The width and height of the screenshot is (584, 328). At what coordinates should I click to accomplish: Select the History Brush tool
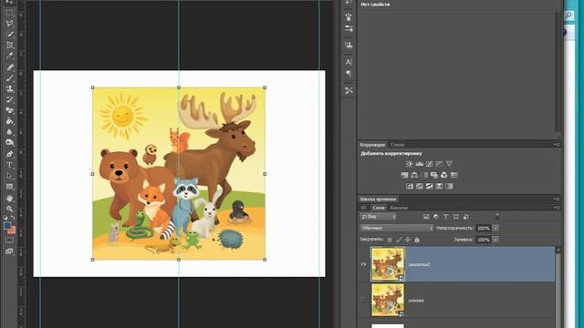[x=9, y=99]
